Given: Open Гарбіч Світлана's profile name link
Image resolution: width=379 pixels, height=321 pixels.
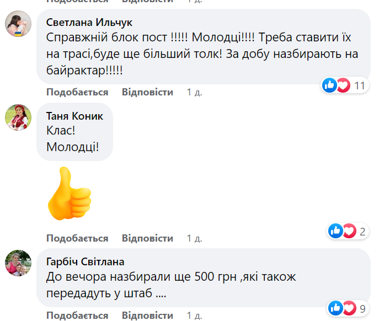Looking at the screenshot, I should 85,261.
